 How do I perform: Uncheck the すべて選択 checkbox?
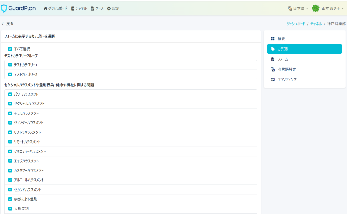point(10,49)
